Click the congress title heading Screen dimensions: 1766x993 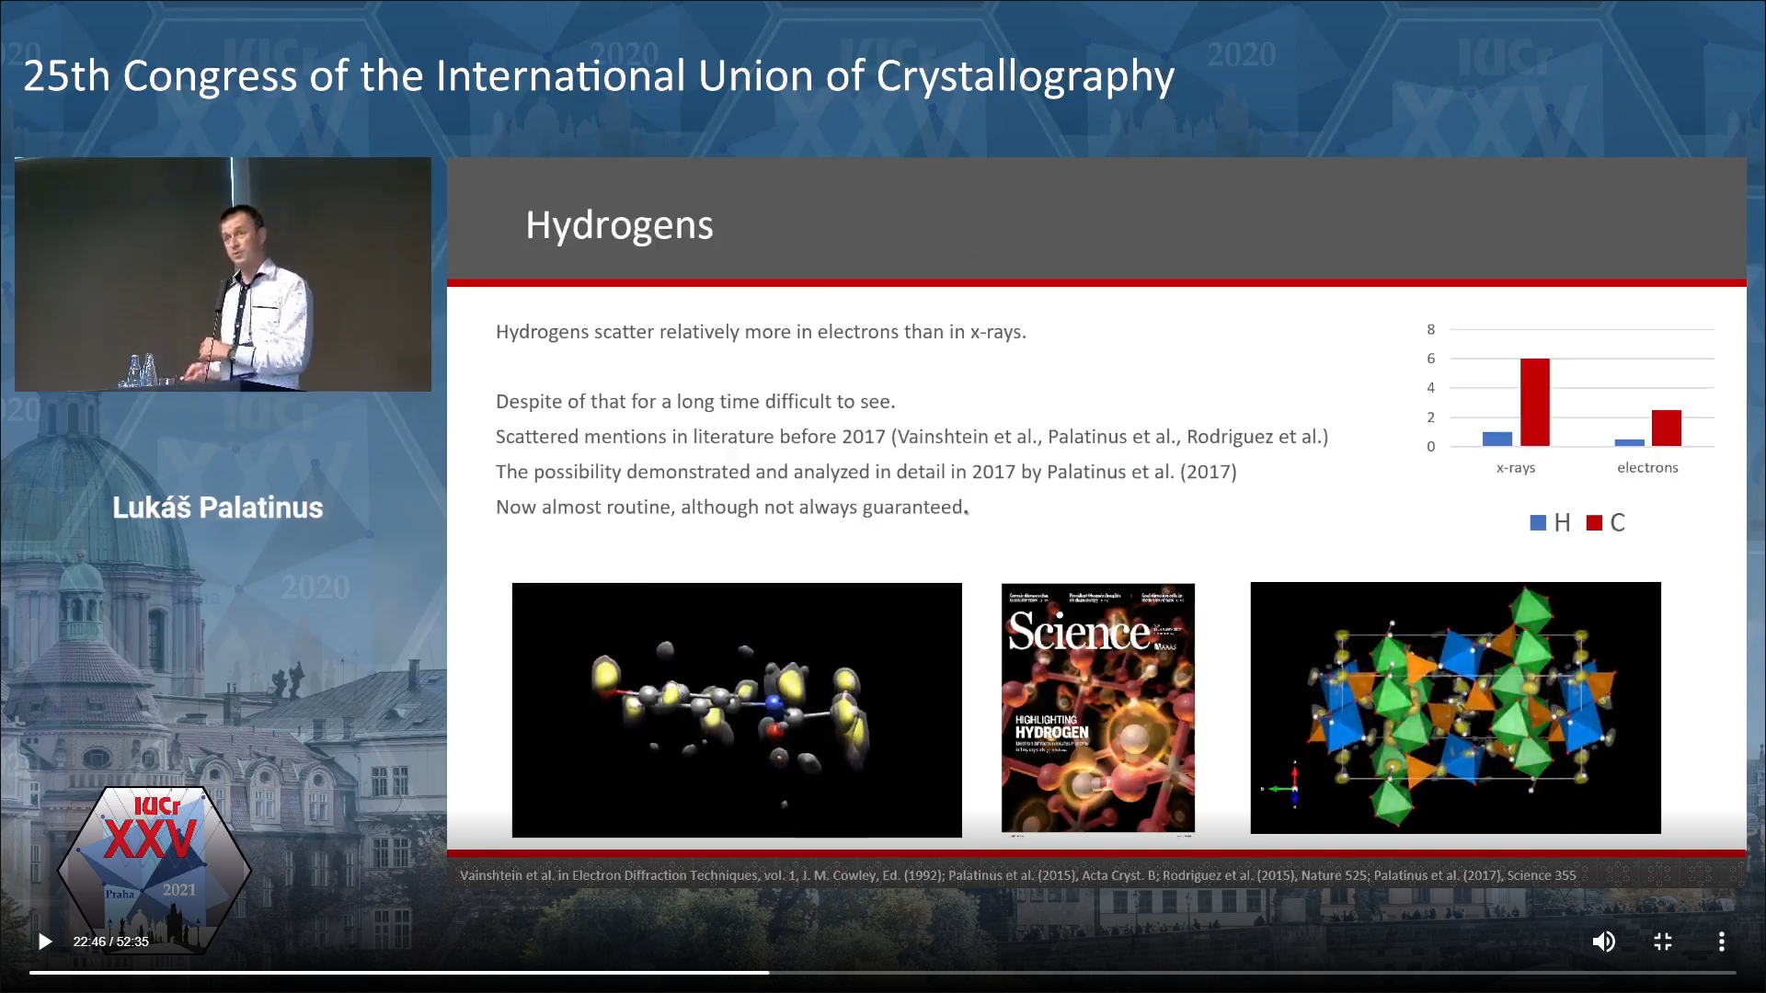(599, 75)
